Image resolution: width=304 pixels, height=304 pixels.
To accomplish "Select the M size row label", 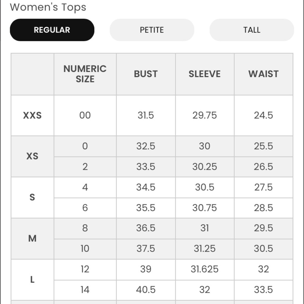I will click(33, 238).
